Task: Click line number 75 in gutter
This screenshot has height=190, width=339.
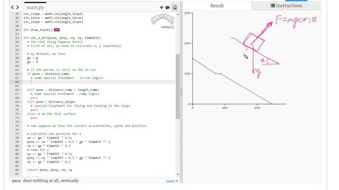Action: click(17, 126)
